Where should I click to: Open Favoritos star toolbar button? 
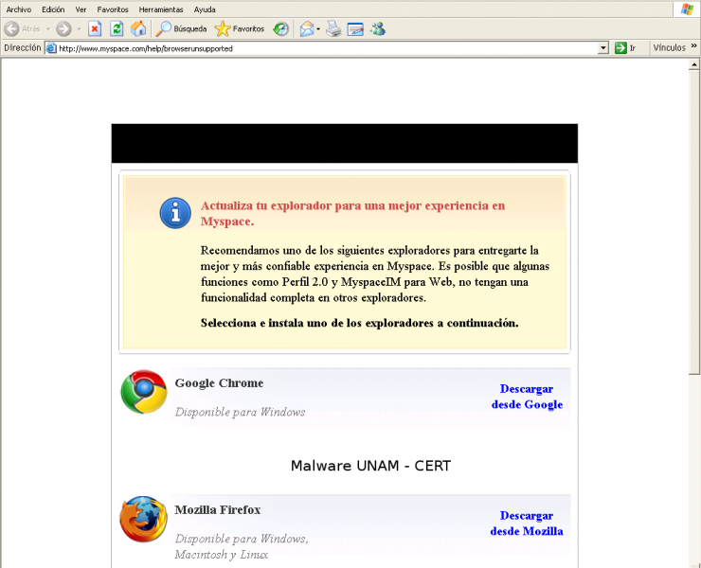click(239, 29)
